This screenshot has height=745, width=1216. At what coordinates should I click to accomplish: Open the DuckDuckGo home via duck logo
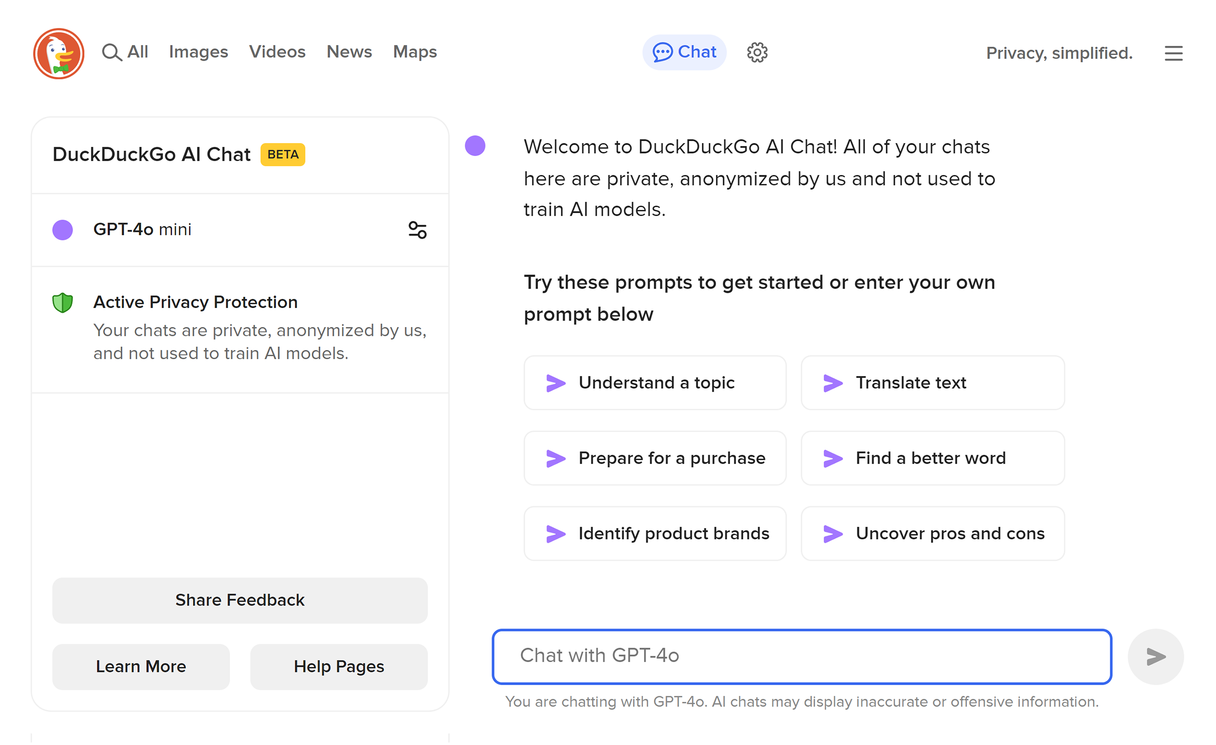(x=58, y=53)
